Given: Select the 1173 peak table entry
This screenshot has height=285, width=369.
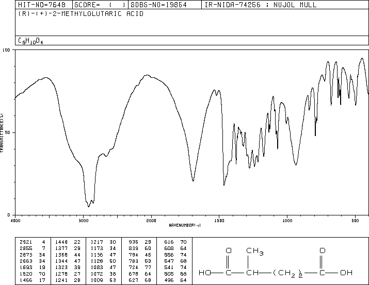Looking at the screenshot, I should pyautogui.click(x=103, y=248).
